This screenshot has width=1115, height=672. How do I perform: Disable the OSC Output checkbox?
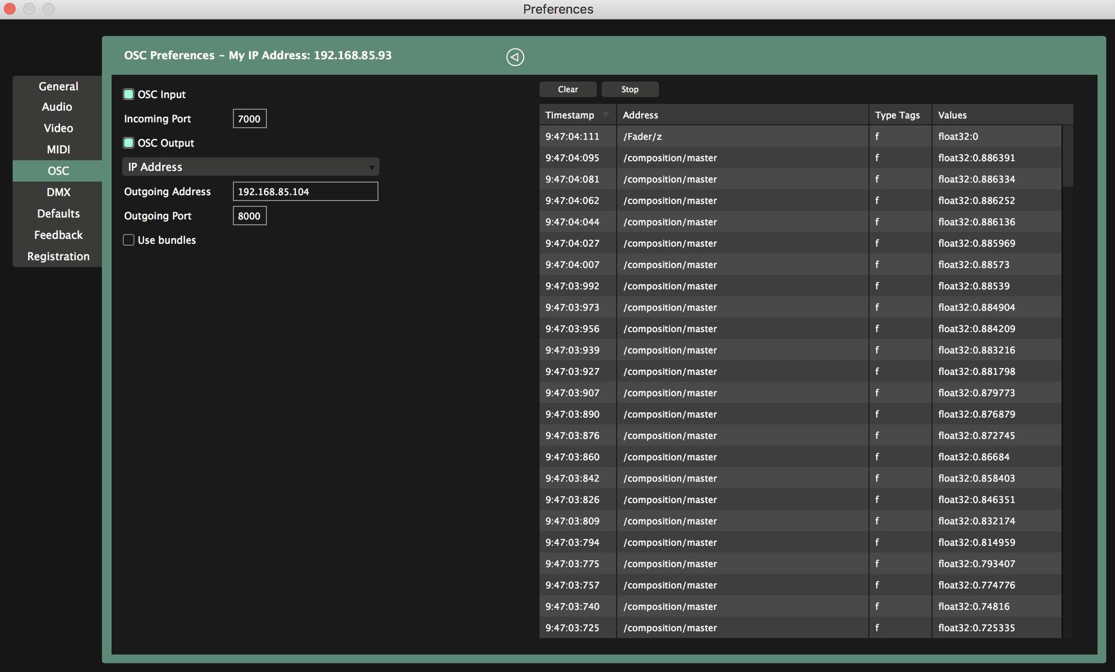pyautogui.click(x=129, y=143)
